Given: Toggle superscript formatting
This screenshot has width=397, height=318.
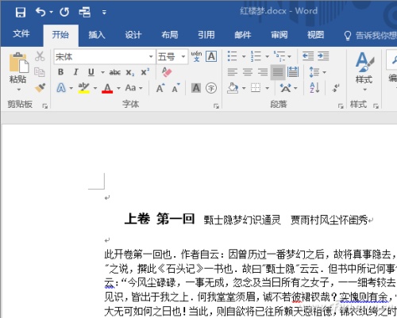Looking at the screenshot, I should [x=145, y=72].
